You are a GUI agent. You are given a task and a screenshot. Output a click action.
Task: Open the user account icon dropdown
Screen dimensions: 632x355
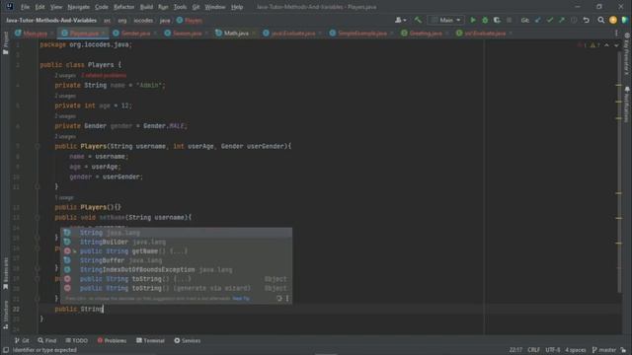tap(400, 20)
